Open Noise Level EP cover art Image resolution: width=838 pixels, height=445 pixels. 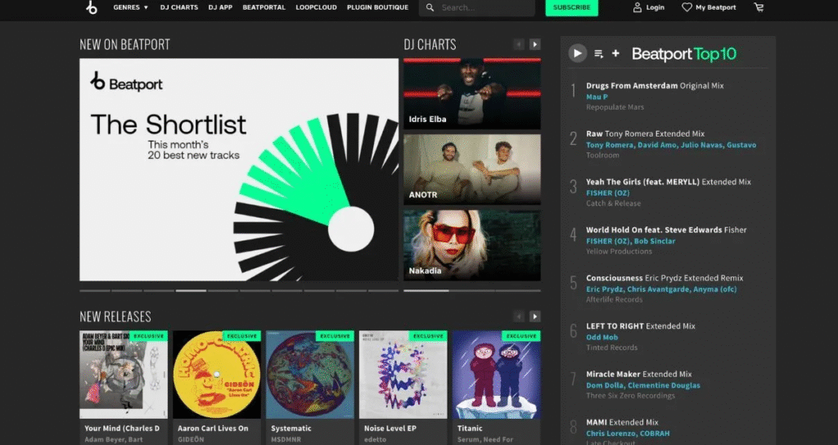pos(403,375)
